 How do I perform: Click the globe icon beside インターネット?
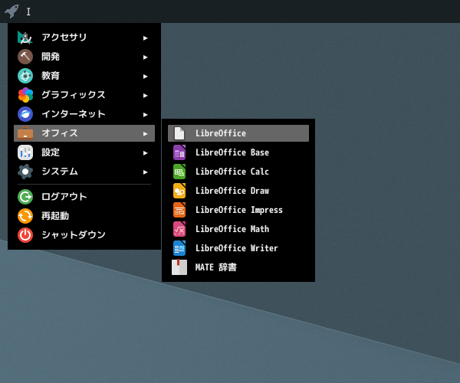(x=25, y=114)
